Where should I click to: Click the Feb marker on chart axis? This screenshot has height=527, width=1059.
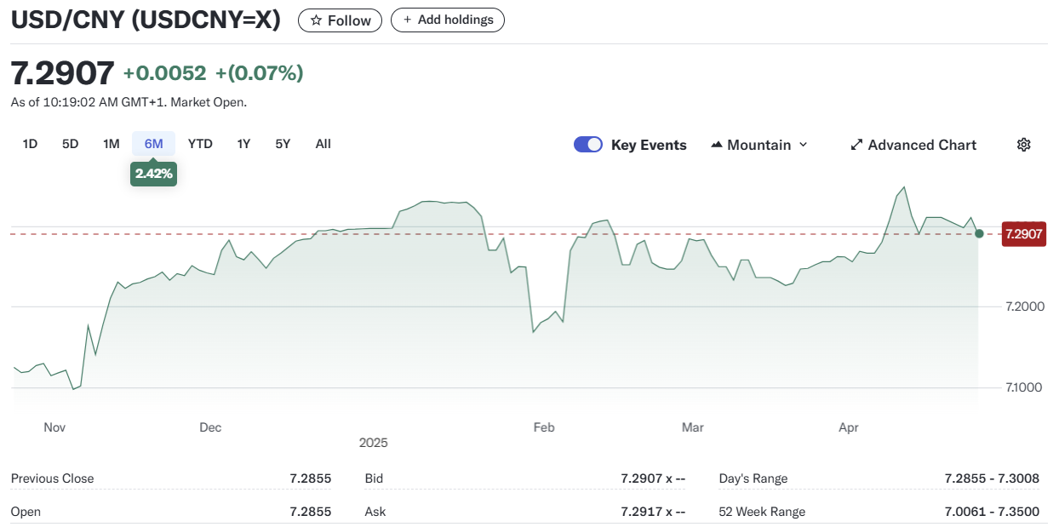point(543,427)
